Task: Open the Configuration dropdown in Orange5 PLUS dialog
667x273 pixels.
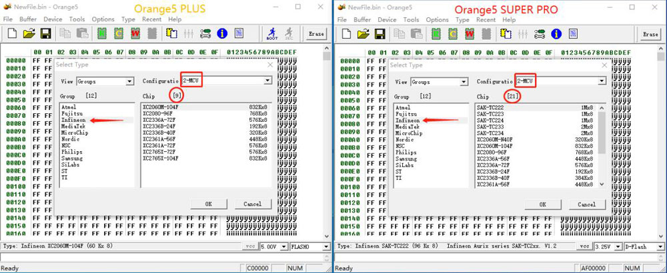Action: click(x=267, y=81)
